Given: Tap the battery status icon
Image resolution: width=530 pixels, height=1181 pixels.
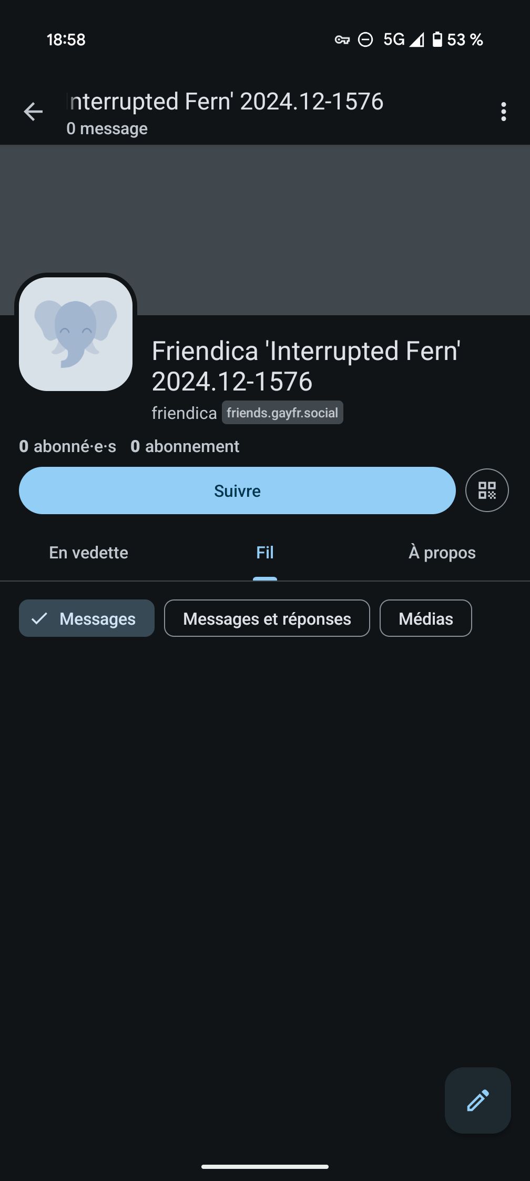Looking at the screenshot, I should 437,40.
